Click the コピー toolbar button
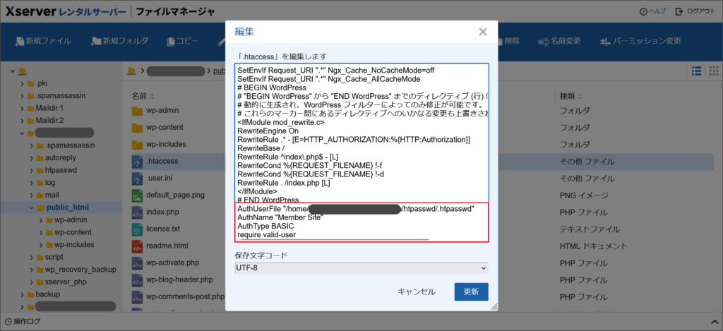This screenshot has width=723, height=331. (183, 41)
